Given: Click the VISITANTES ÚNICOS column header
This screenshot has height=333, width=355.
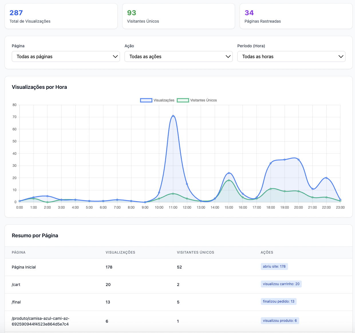Looking at the screenshot, I should point(196,252).
